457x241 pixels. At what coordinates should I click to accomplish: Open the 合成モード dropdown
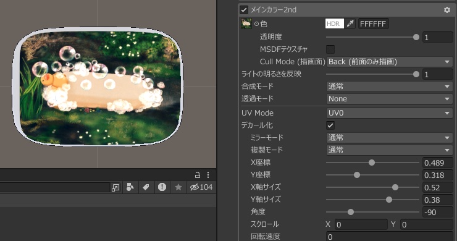click(x=390, y=87)
